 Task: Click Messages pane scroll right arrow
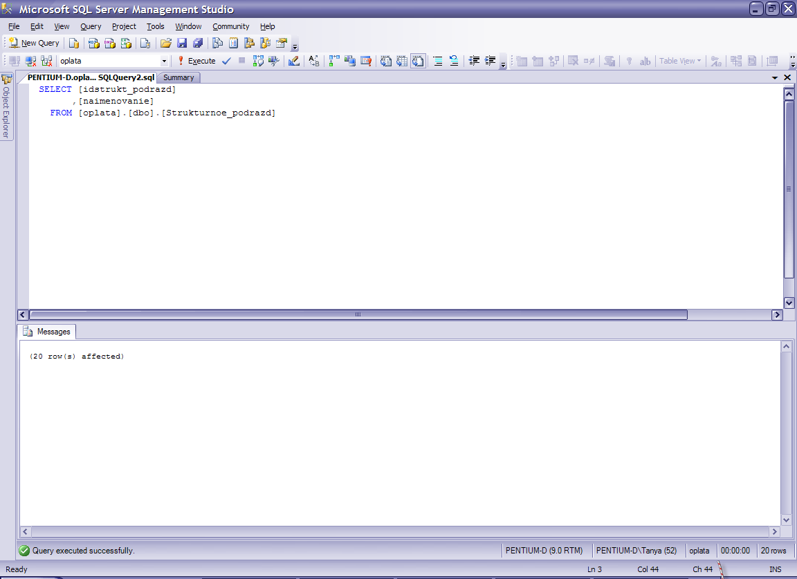click(x=775, y=532)
